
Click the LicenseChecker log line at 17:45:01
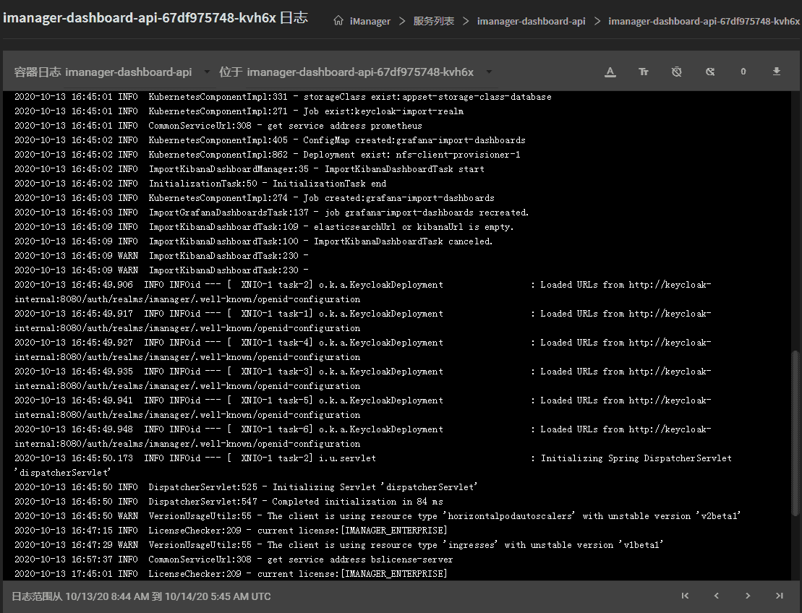coord(231,574)
